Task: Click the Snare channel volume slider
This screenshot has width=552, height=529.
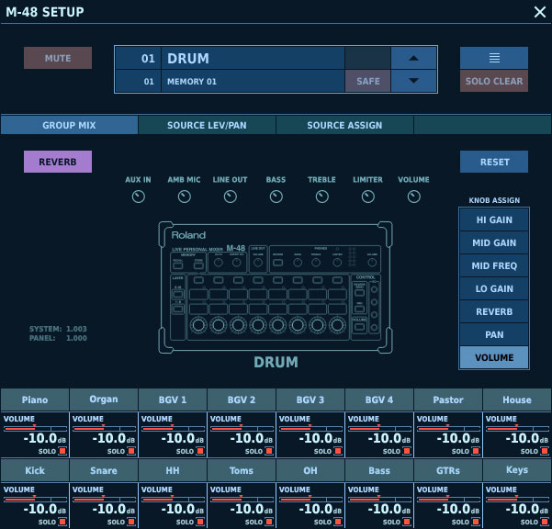Action: 103,499
